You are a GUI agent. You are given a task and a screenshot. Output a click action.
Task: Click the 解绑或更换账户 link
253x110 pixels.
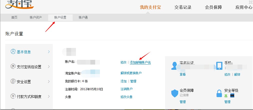(131, 73)
